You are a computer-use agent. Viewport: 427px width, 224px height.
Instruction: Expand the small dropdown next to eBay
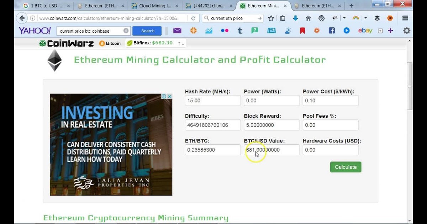coord(380,31)
